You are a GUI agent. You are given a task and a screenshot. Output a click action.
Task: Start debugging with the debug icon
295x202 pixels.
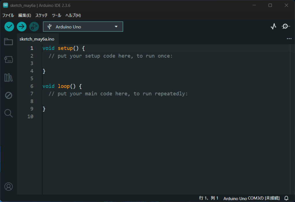point(34,27)
